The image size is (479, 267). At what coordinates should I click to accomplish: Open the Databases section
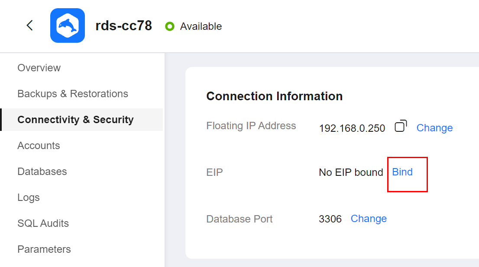pos(42,171)
